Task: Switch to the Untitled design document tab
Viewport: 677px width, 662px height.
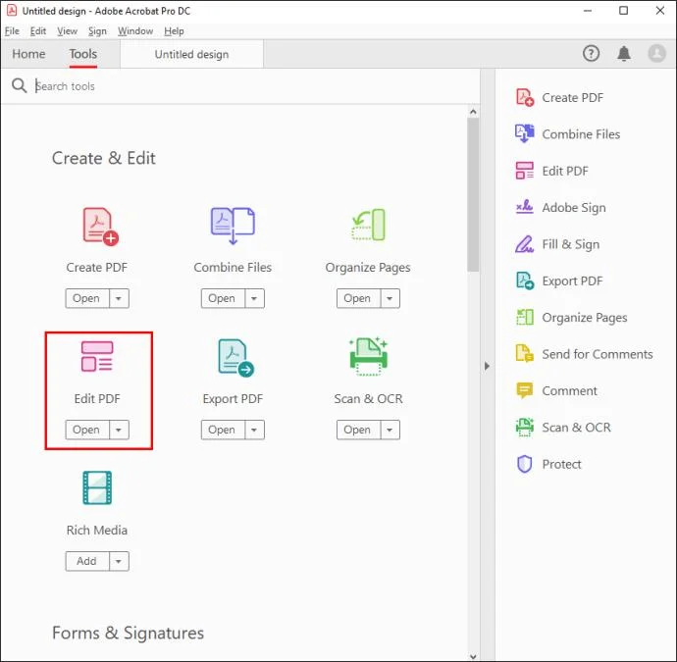Action: (191, 54)
